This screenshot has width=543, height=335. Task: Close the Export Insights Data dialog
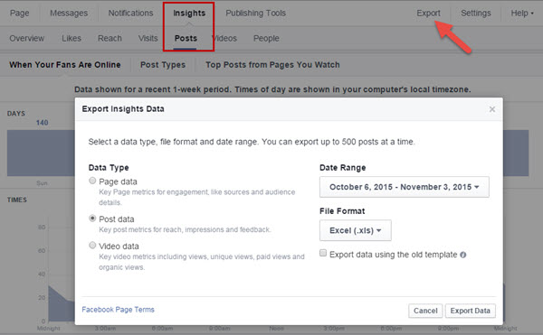(x=491, y=109)
